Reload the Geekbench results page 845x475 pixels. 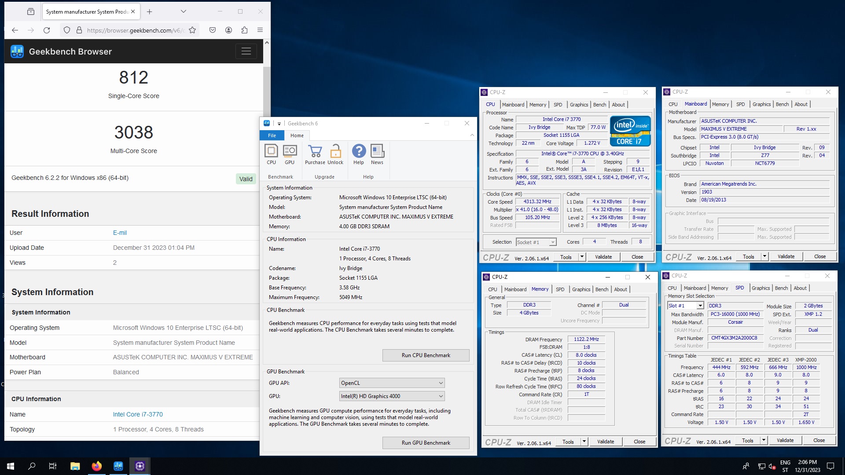[47, 30]
